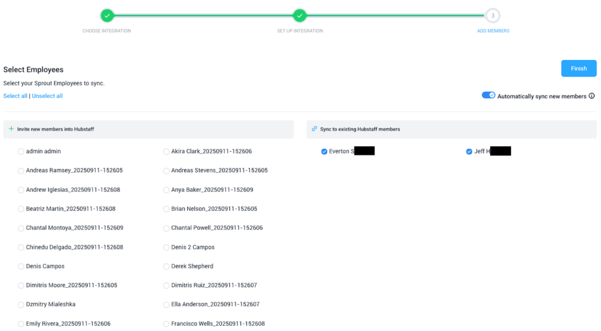Go to the SET UP INTEGRATION step label

pos(300,31)
